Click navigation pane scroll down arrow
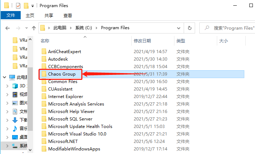This screenshot has width=255, height=154. click(30, 150)
